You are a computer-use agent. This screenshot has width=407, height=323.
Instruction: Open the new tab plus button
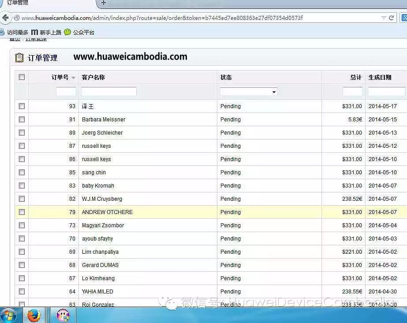pyautogui.click(x=104, y=3)
